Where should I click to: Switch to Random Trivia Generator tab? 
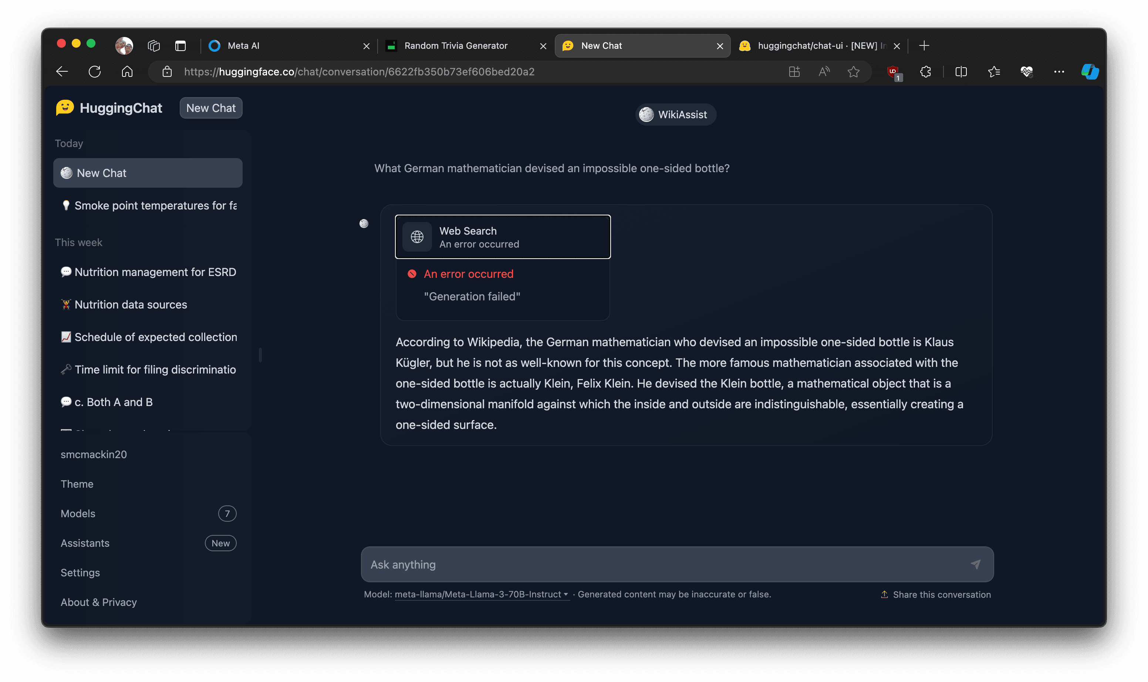[466, 45]
